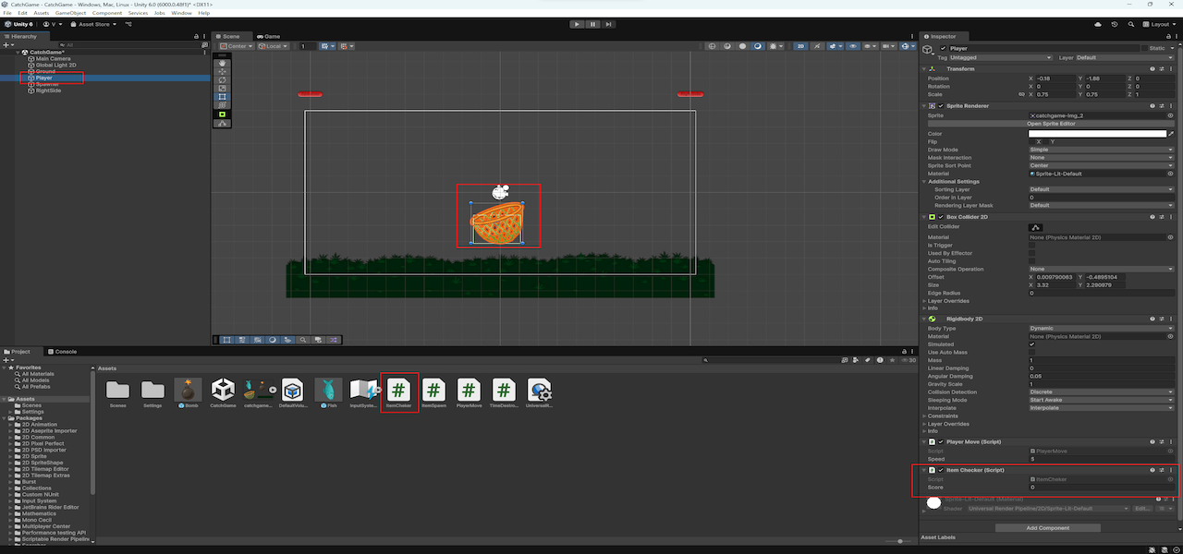Switch to the Console tab

click(x=65, y=352)
